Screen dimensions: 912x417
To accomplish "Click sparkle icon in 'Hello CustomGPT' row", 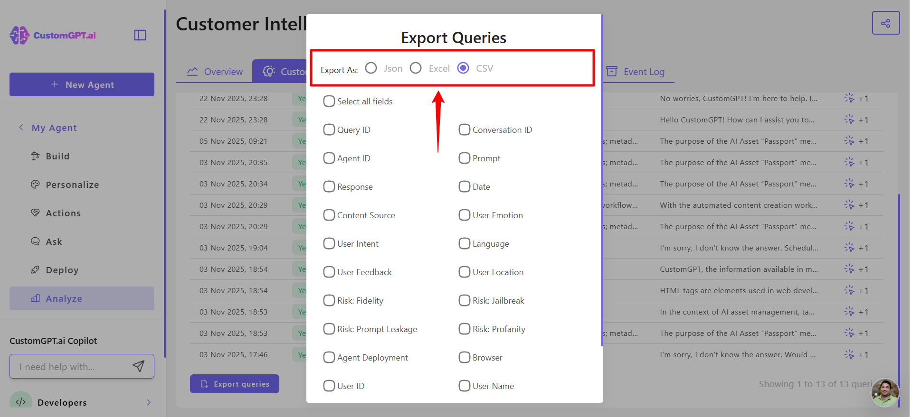I will click(x=849, y=120).
